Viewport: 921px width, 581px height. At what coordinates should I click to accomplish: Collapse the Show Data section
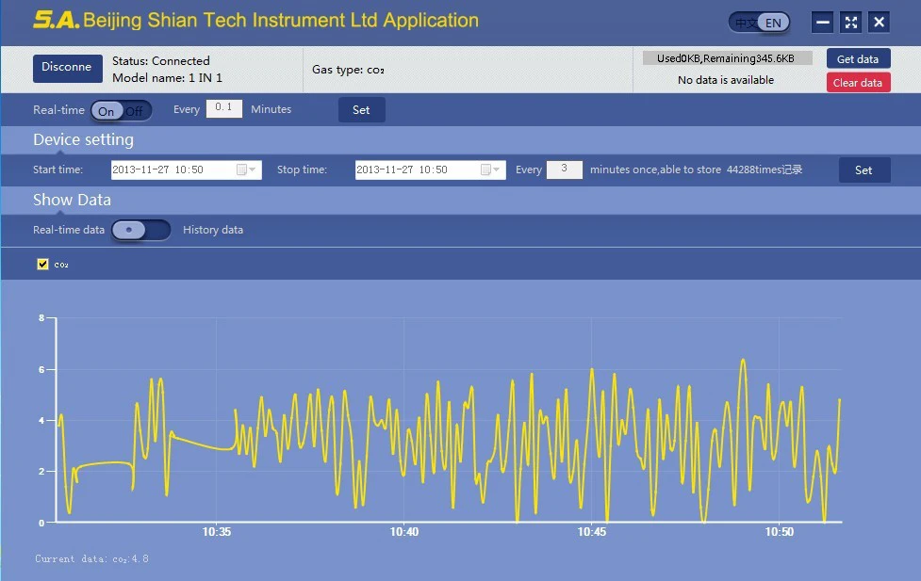click(x=72, y=200)
